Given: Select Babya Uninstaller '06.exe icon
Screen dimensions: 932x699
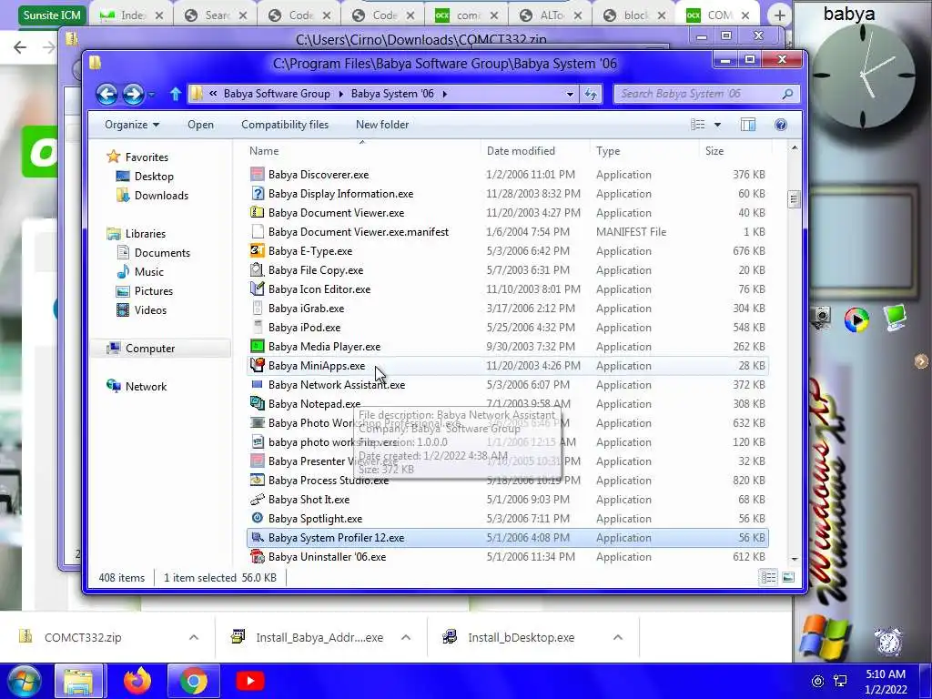Looking at the screenshot, I should (257, 556).
